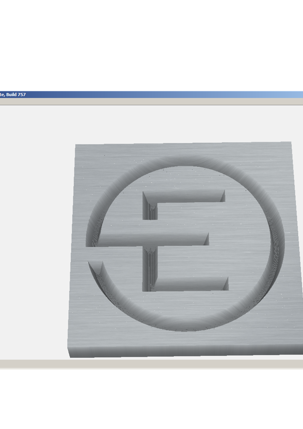The width and height of the screenshot is (303, 429).
Task: Click the top-right corner of the block
Action: [x=290, y=143]
